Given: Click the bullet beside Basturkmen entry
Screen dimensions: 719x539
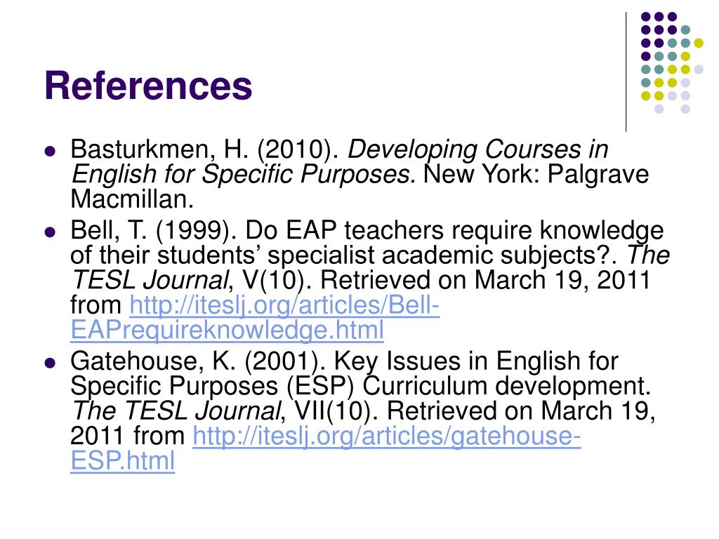Looking at the screenshot, I should [x=50, y=151].
